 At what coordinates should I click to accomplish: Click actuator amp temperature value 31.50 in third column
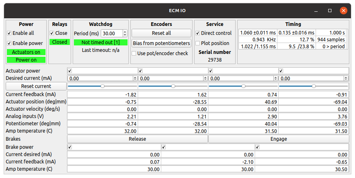[x=243, y=131]
